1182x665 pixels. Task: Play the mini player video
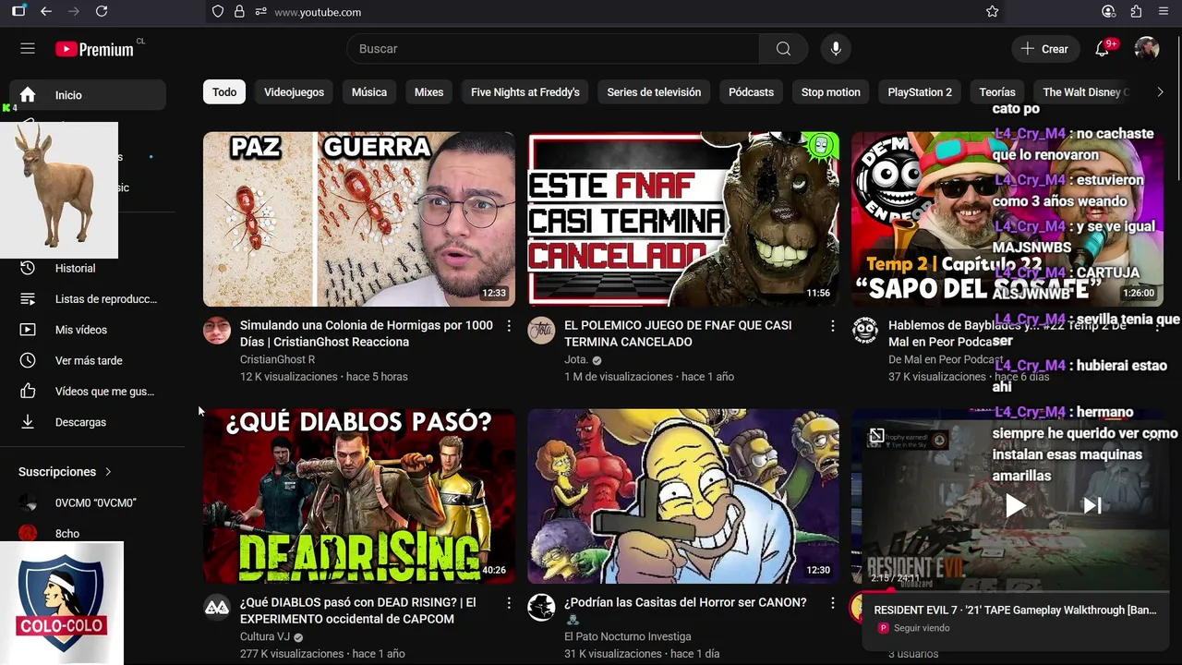click(x=1015, y=505)
